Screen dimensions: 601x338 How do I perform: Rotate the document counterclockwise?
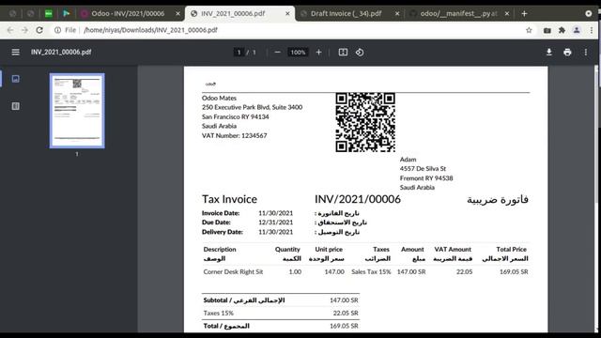point(360,53)
